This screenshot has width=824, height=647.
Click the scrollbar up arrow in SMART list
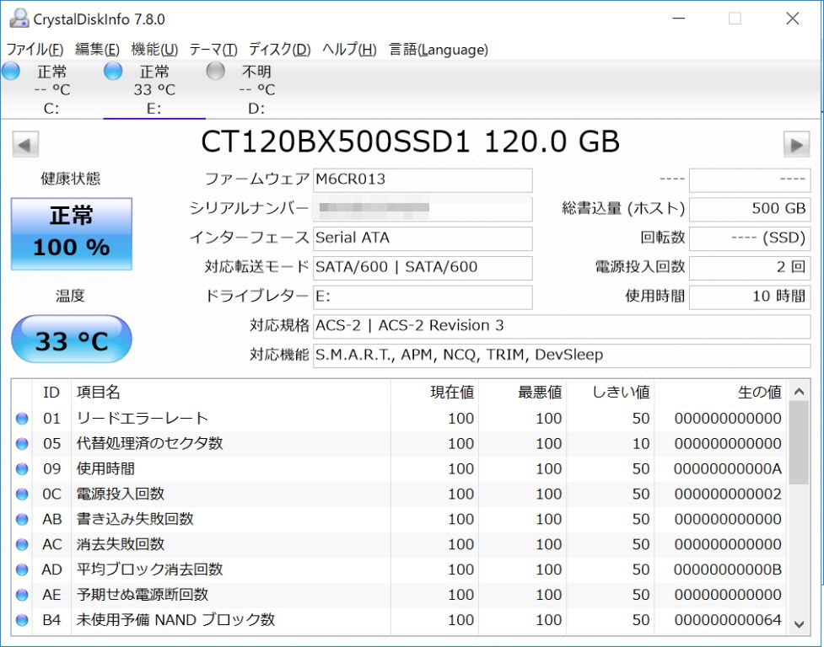[x=799, y=392]
